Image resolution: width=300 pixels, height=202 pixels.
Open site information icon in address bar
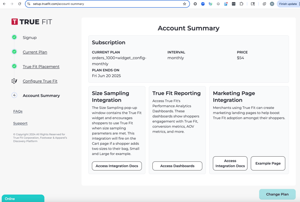(x=29, y=4)
